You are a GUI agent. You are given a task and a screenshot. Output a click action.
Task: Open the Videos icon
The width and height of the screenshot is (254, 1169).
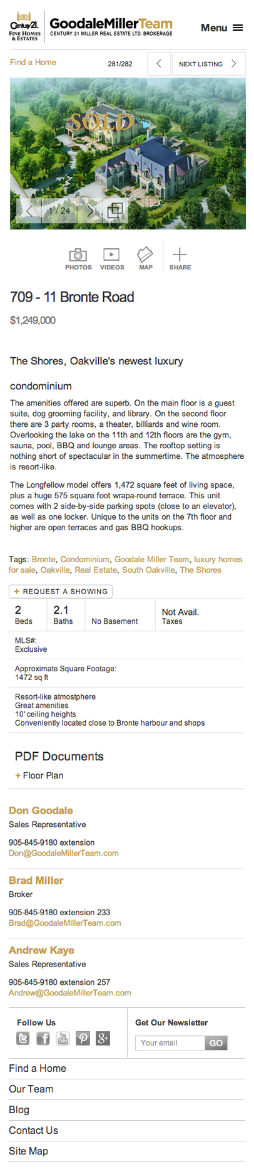[x=111, y=254]
